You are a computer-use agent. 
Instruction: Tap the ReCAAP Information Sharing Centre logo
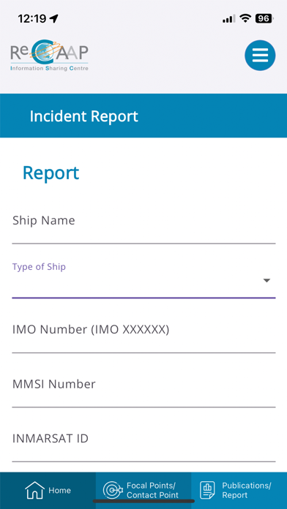[x=49, y=56]
